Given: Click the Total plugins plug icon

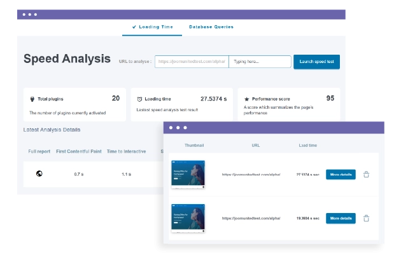Looking at the screenshot, I should (32, 99).
